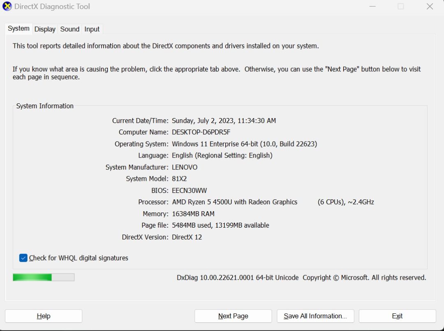Switch to the Display tab
Image resolution: width=444 pixels, height=331 pixels.
pos(44,29)
